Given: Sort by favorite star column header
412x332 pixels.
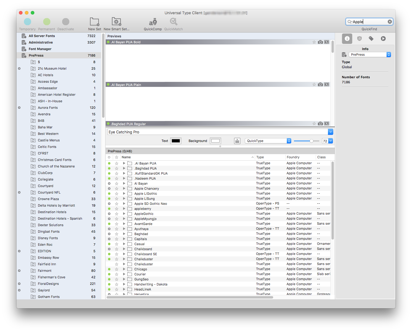Looking at the screenshot, I should (117, 157).
